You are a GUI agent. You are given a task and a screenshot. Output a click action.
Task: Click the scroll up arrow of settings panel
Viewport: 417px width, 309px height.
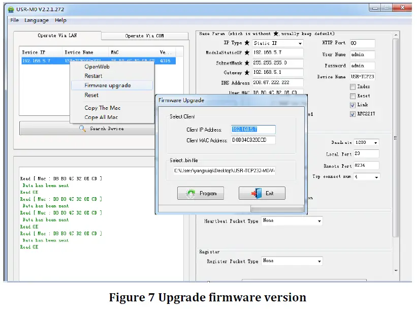coord(396,35)
